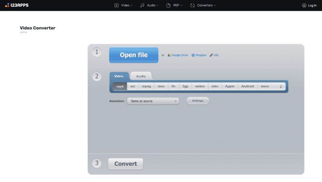Select the flv format
The height and width of the screenshot is (182, 322).
pyautogui.click(x=173, y=87)
